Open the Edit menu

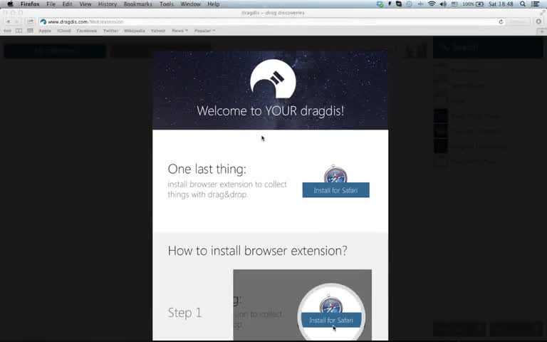tap(68, 4)
